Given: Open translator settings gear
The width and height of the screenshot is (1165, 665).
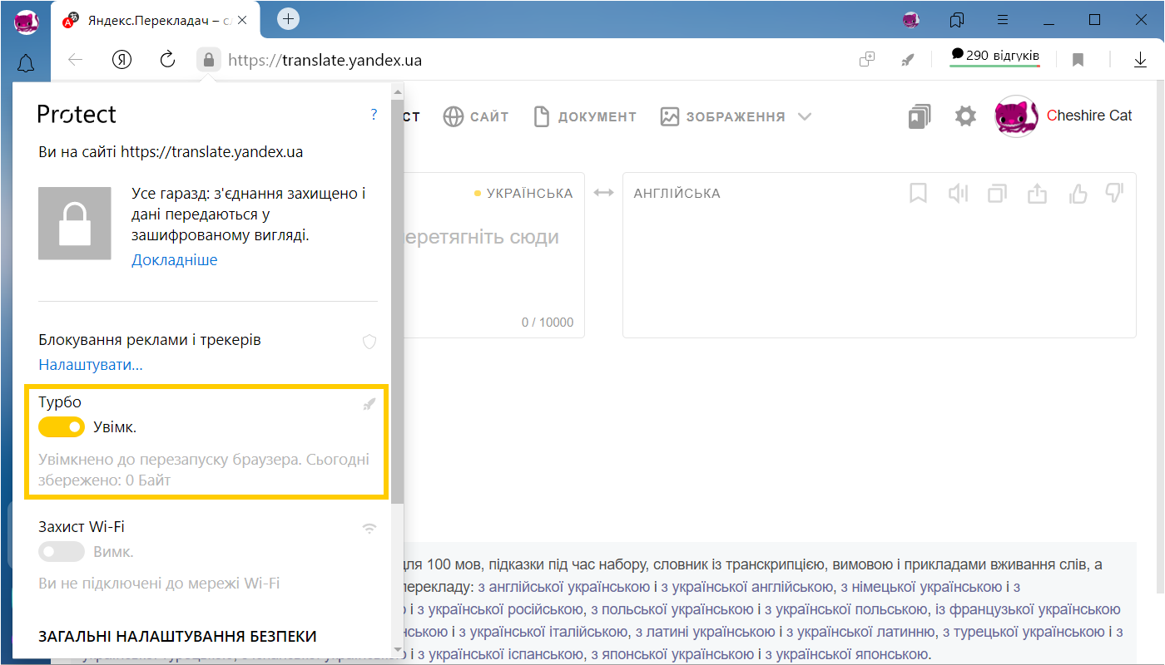Looking at the screenshot, I should [965, 116].
